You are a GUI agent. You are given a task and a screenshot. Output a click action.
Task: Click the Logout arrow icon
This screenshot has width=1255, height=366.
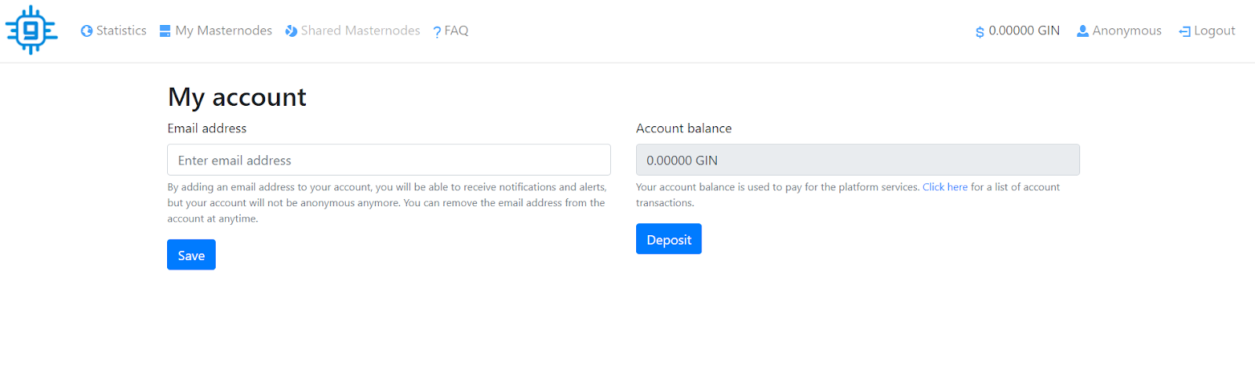pos(1184,32)
